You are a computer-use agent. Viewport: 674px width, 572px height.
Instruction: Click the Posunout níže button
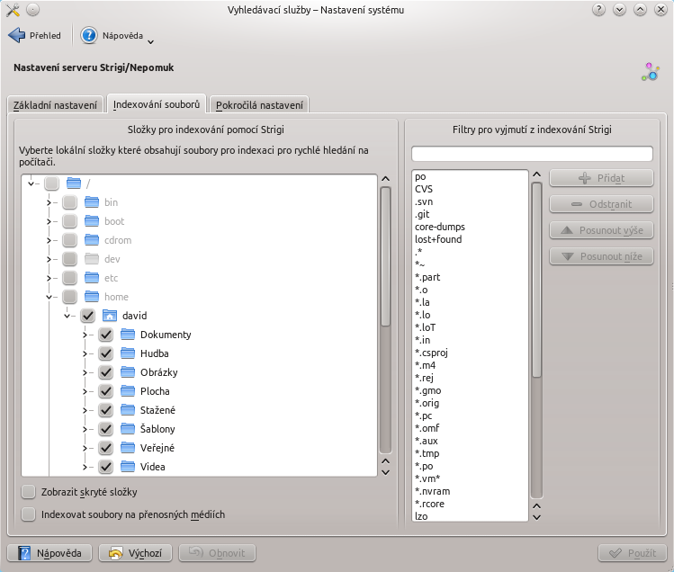pyautogui.click(x=601, y=256)
